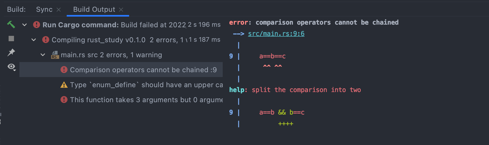Toggle the pin tab icon
Viewport: 489px width, 145px height.
coord(11,52)
